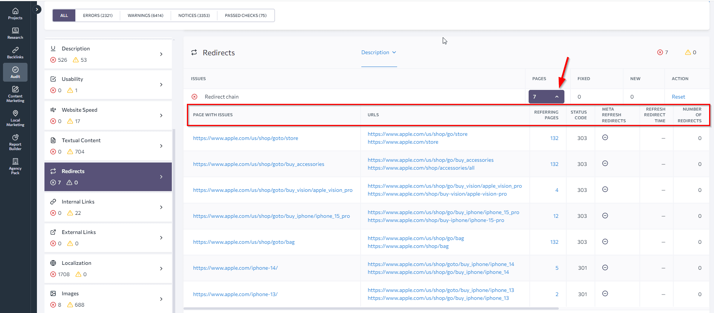Click the External Links arrow icon
The width and height of the screenshot is (714, 313).
click(53, 232)
